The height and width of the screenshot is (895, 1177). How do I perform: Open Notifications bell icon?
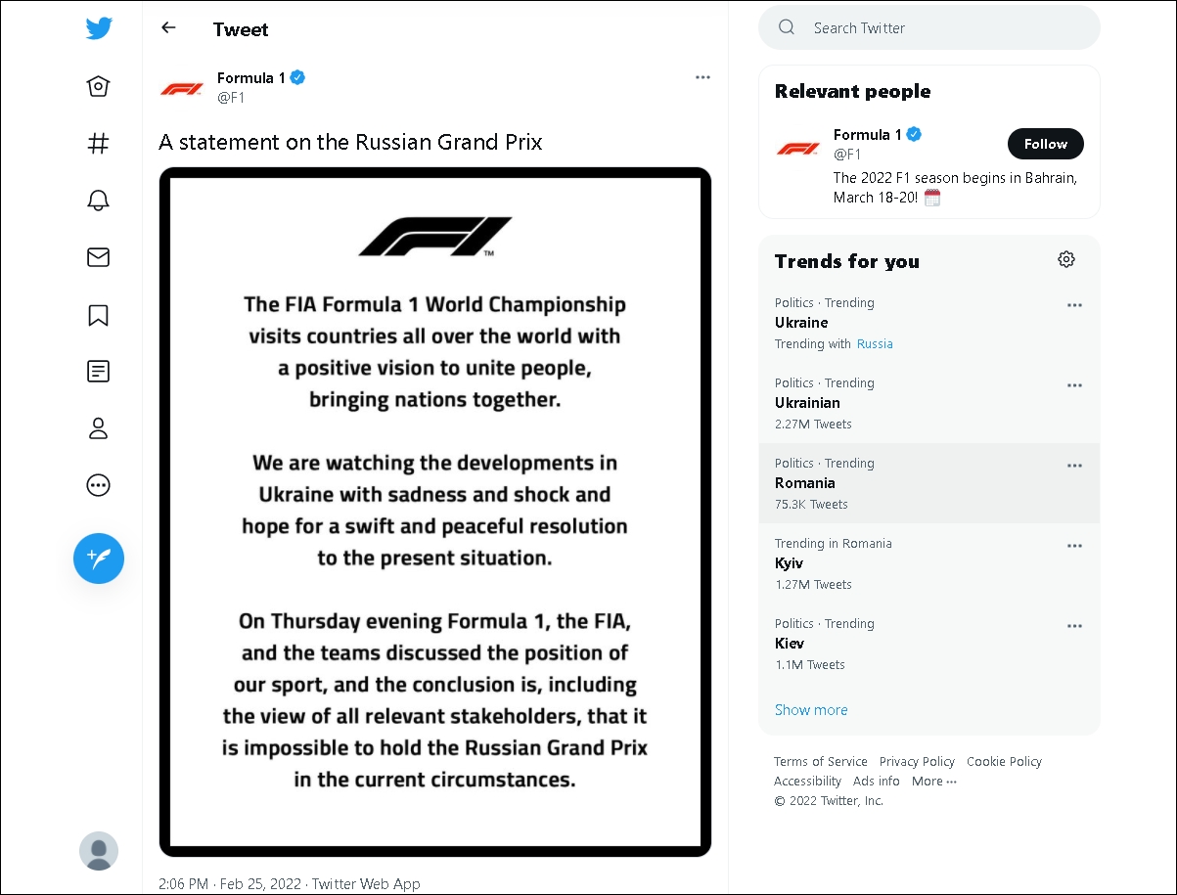[x=98, y=201]
